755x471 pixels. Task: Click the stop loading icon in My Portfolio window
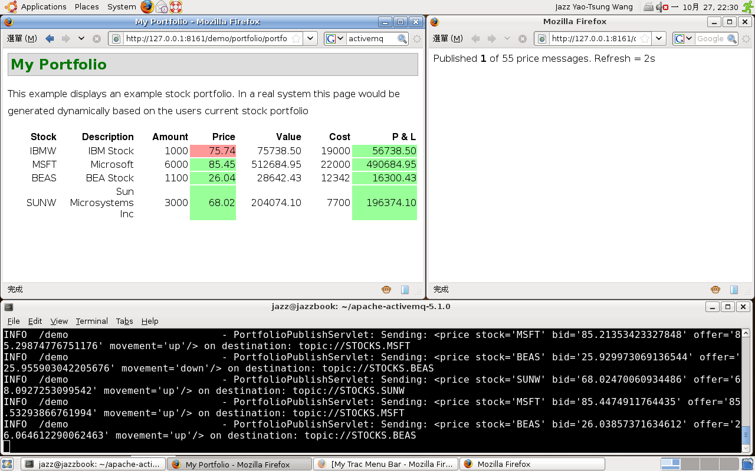[97, 39]
